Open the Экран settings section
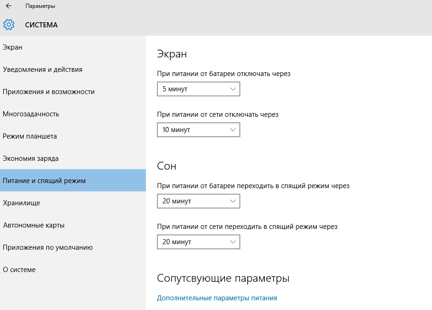The width and height of the screenshot is (432, 310). coord(13,47)
